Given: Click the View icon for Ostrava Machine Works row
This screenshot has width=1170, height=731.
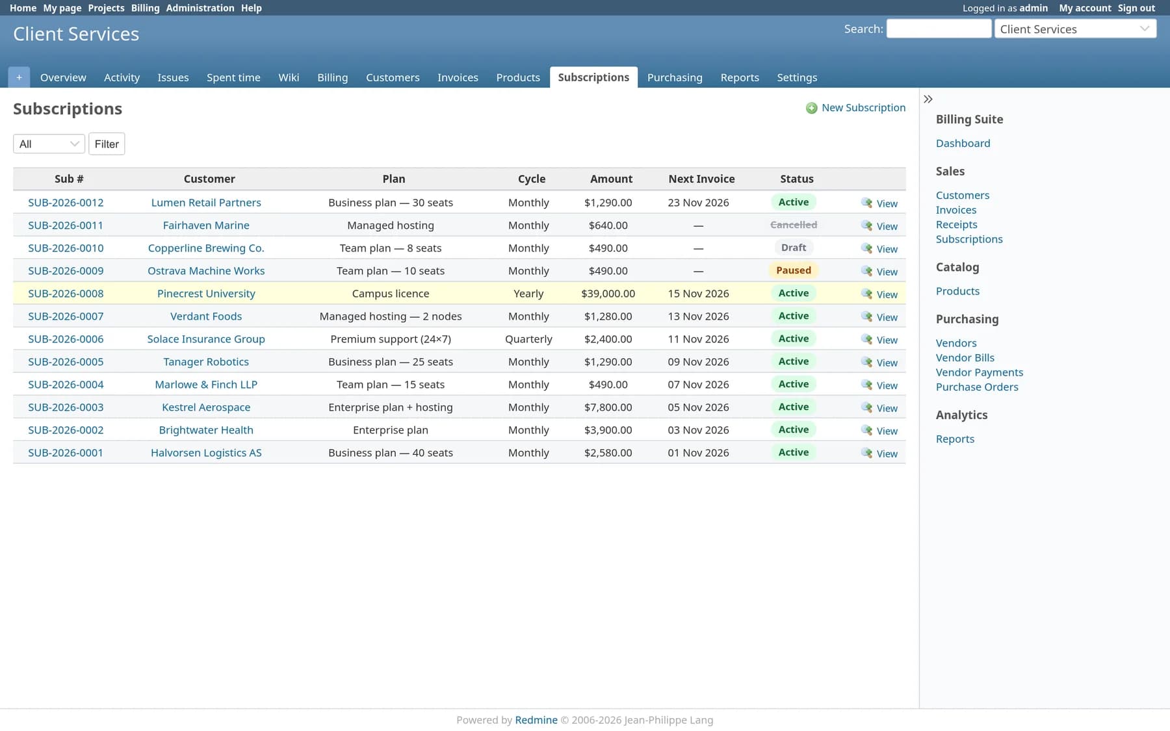Looking at the screenshot, I should click(866, 271).
